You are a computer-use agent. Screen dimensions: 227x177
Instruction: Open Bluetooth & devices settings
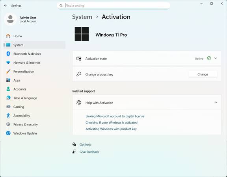tap(35, 54)
